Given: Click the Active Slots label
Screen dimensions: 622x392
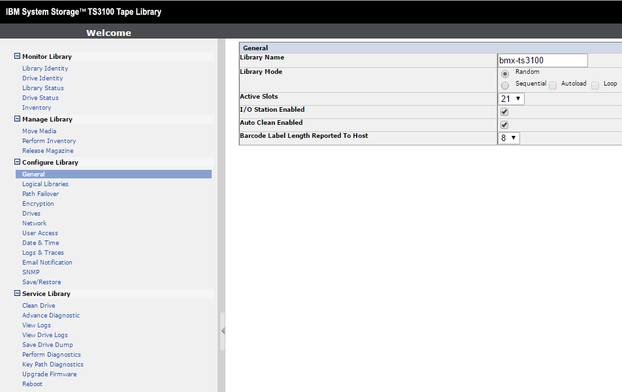Looking at the screenshot, I should pyautogui.click(x=259, y=97).
